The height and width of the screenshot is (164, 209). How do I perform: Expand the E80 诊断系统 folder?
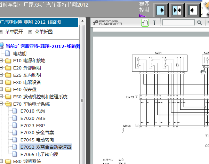(1, 161)
